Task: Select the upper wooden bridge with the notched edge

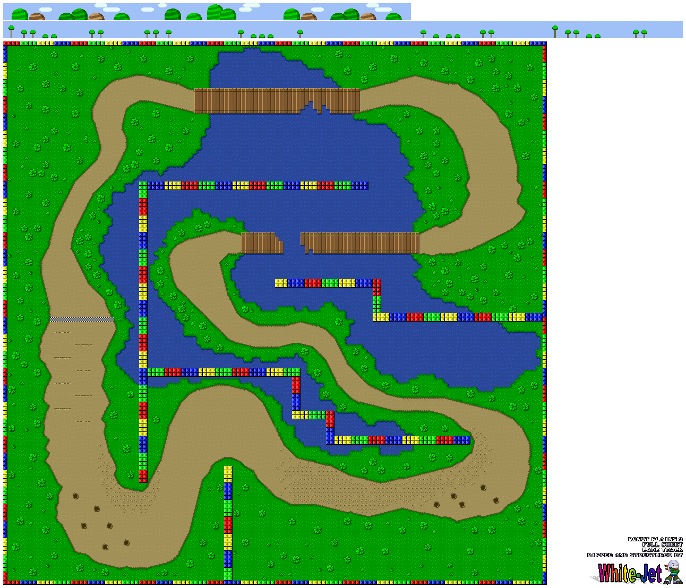Action: pyautogui.click(x=277, y=101)
